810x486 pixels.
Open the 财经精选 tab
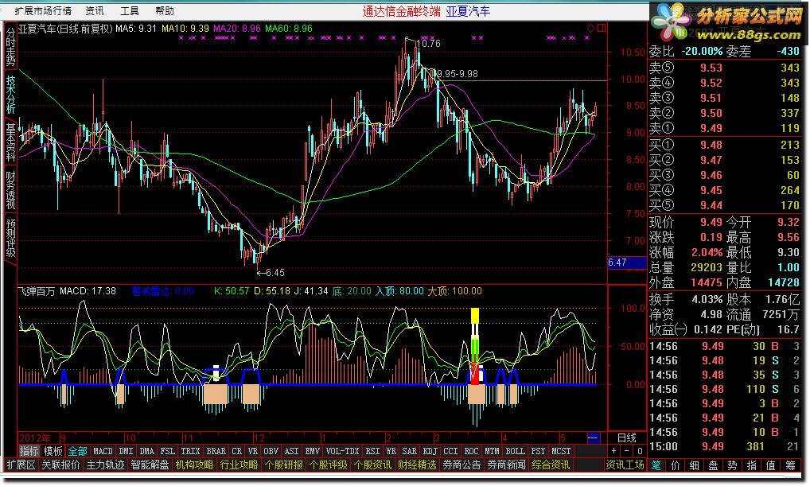tap(417, 465)
